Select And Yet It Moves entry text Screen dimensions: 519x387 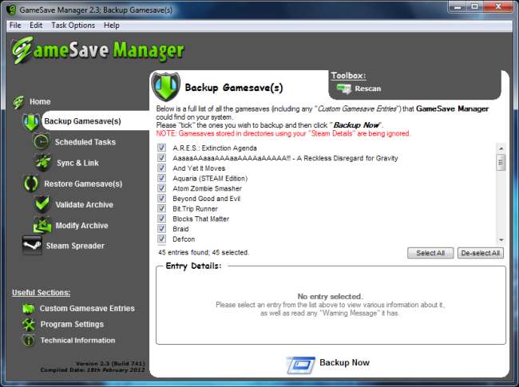(x=199, y=168)
